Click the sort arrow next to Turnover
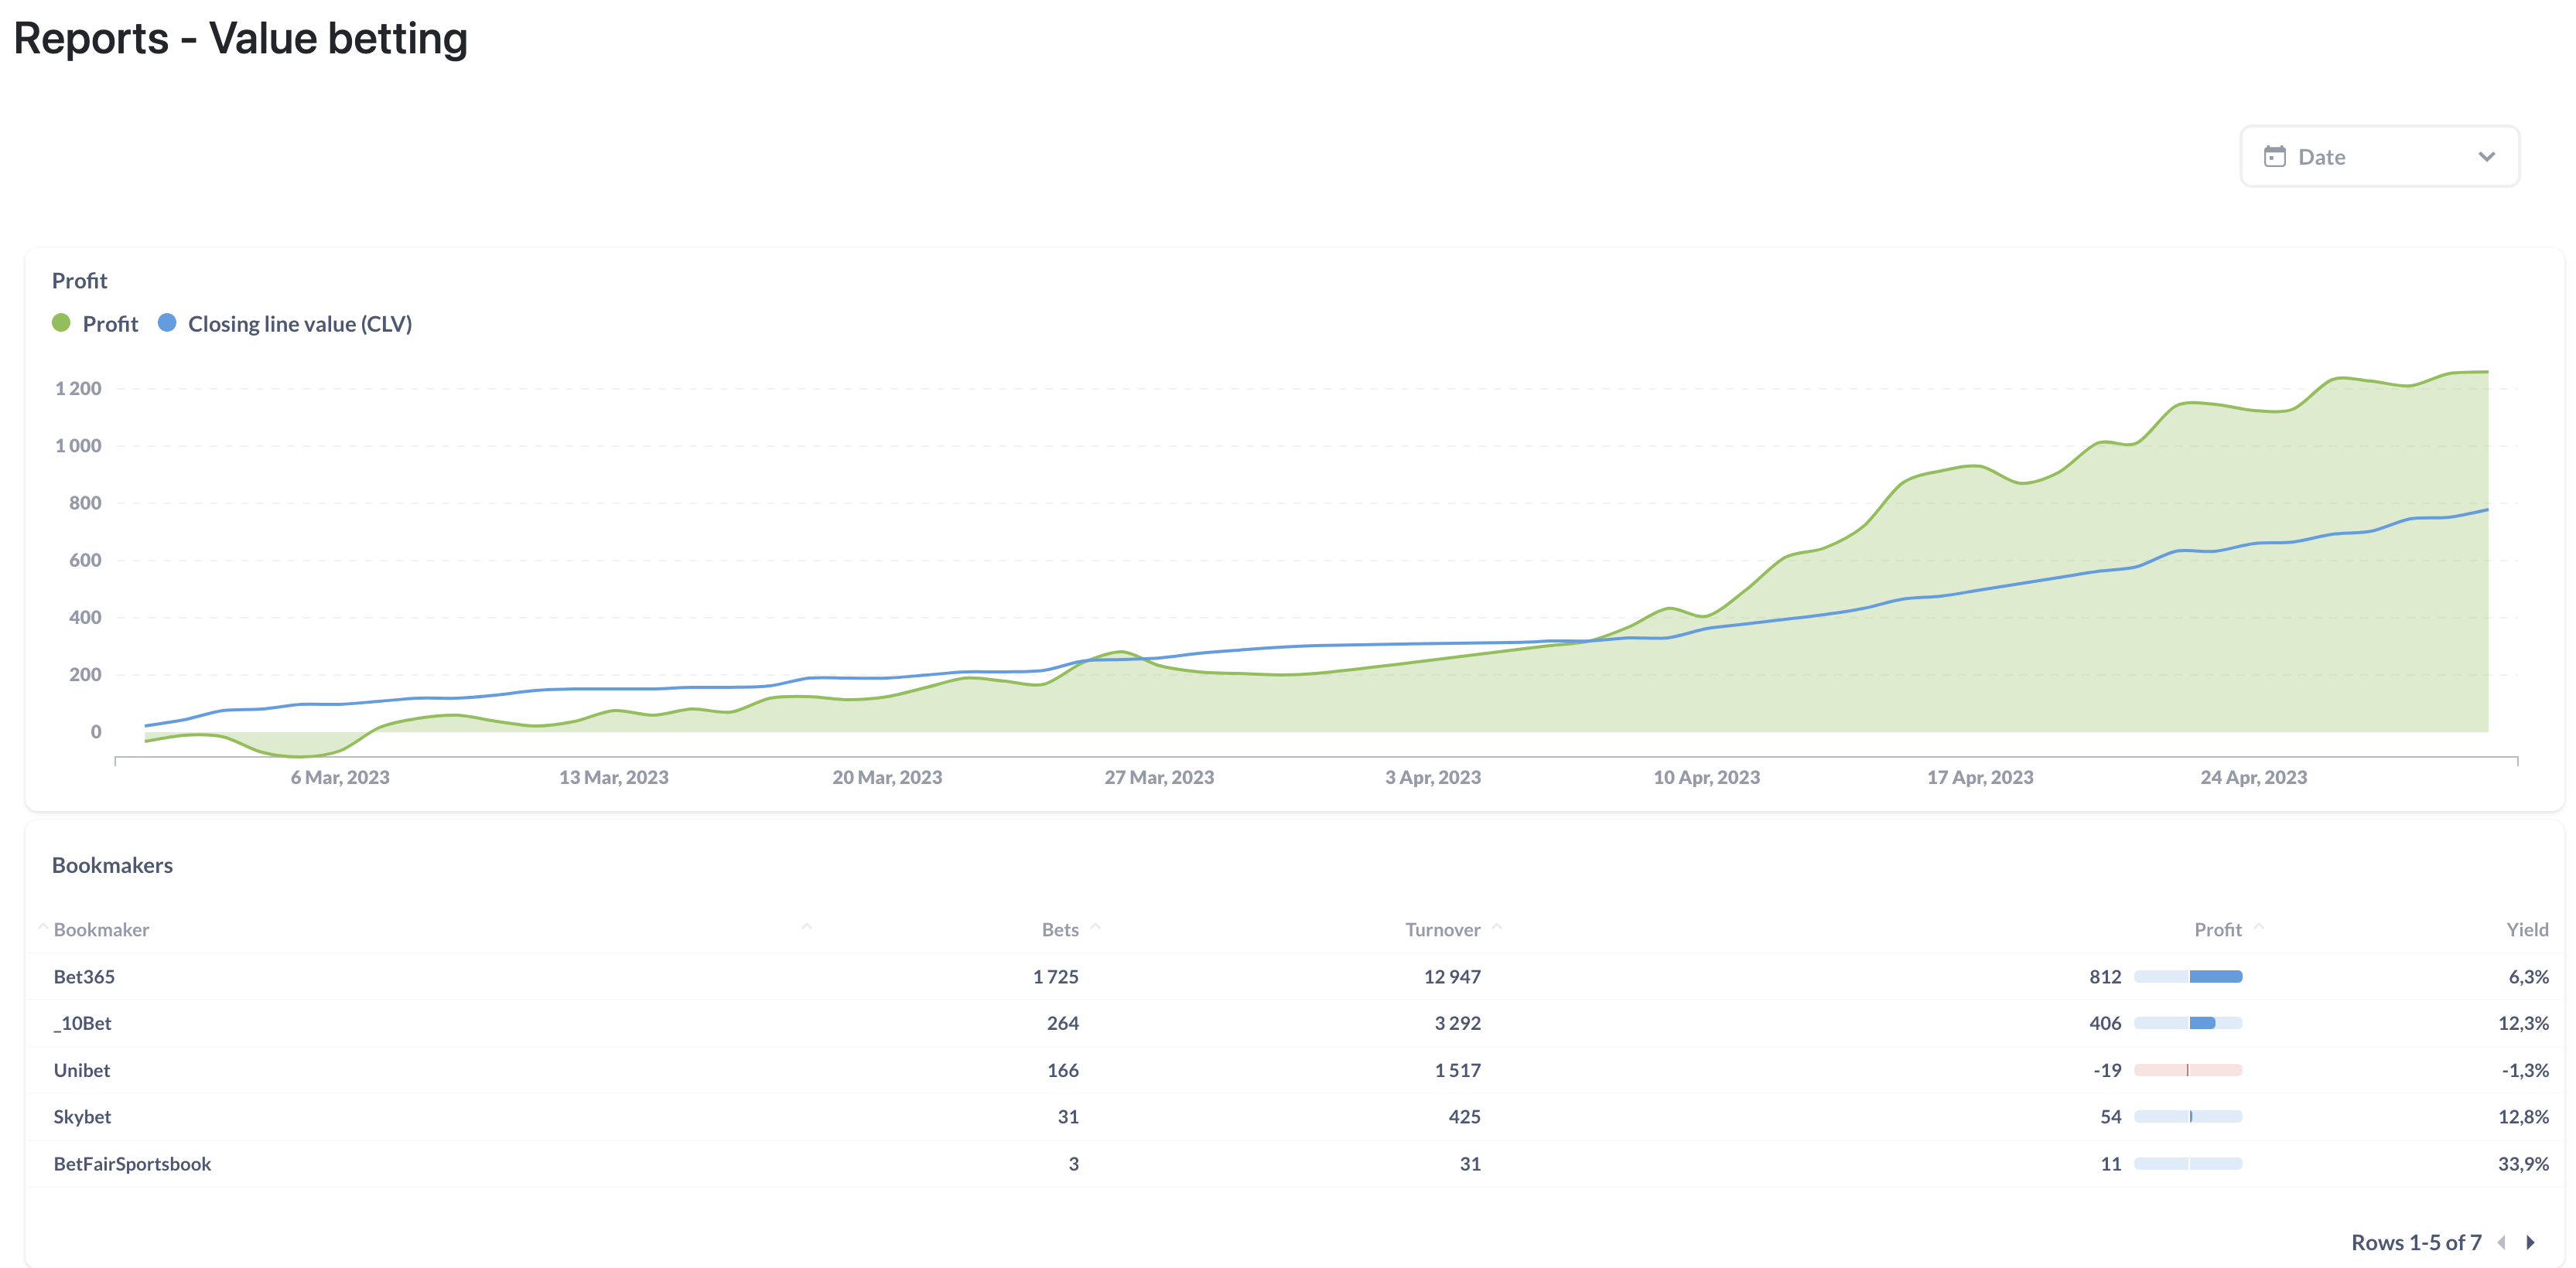This screenshot has height=1268, width=2576. (1497, 927)
